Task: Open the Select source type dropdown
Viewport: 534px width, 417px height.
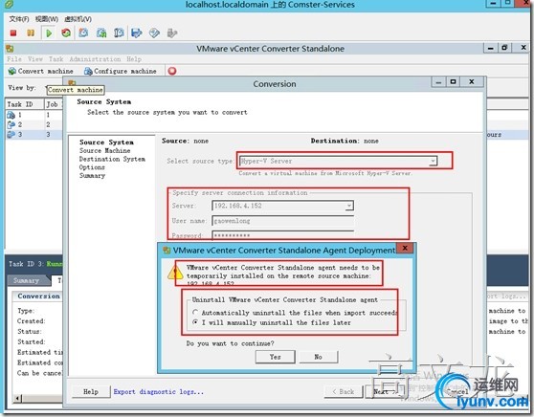Action: tap(433, 161)
